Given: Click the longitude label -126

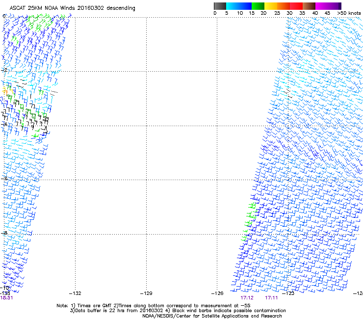Looking at the screenshot, I should pos(217,293).
